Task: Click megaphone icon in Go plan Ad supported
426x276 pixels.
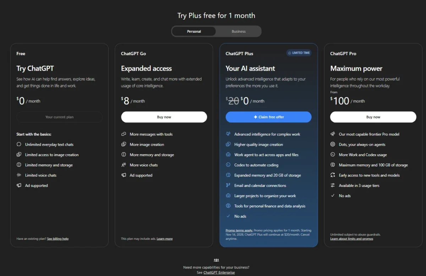Action: pyautogui.click(x=124, y=175)
